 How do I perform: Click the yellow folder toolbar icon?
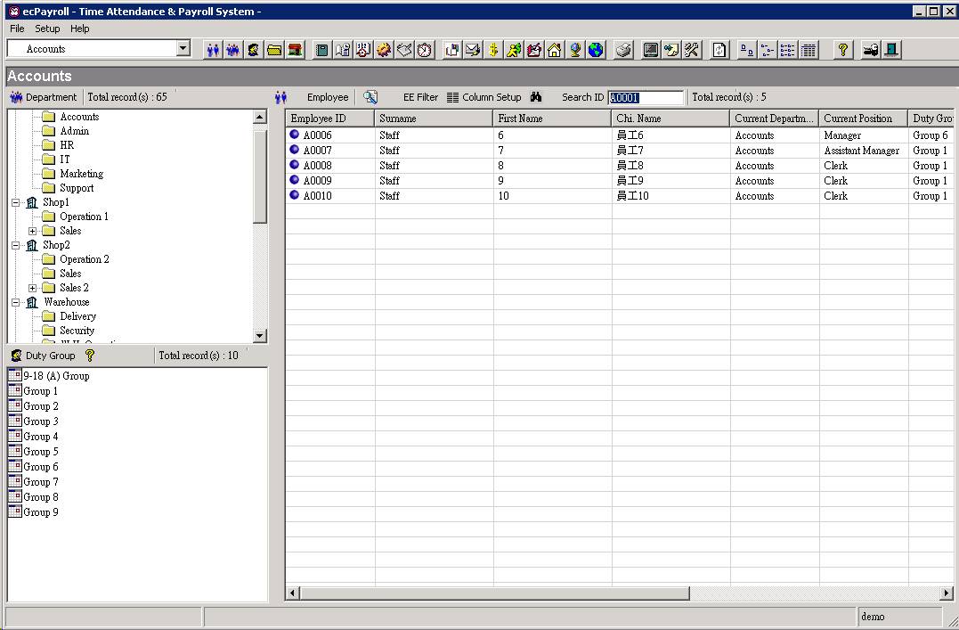pos(274,50)
